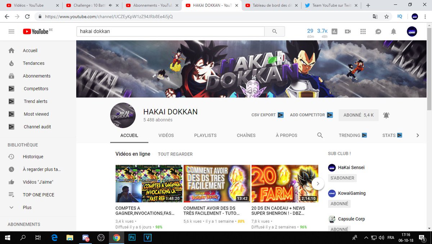Select the À PROPOS channel tab
The height and width of the screenshot is (244, 432).
(x=287, y=135)
